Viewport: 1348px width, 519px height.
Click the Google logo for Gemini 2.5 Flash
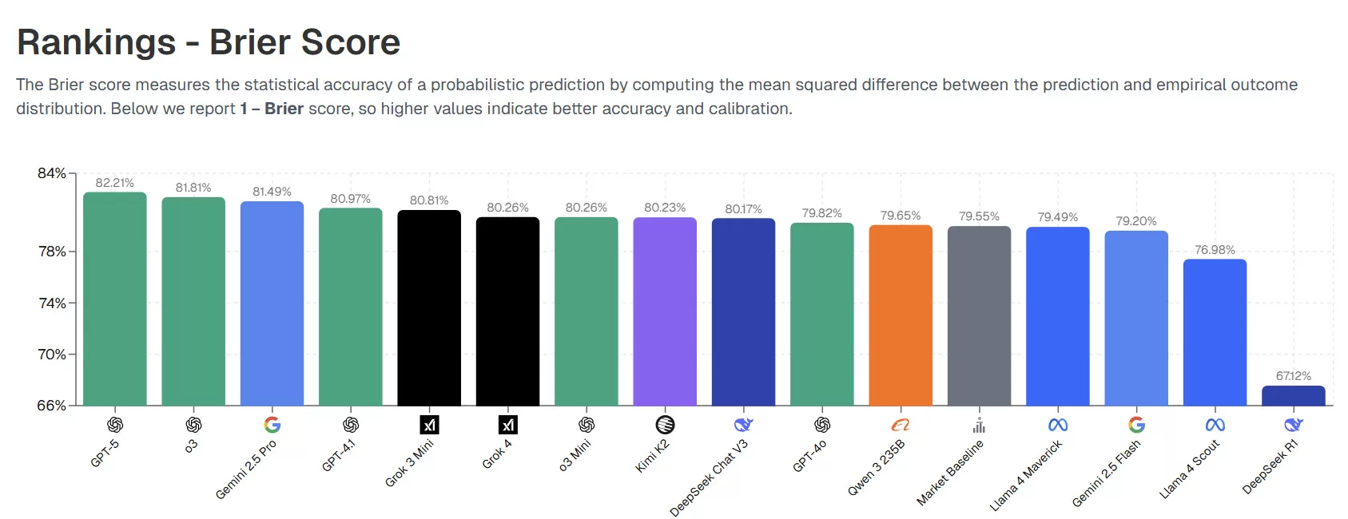pyautogui.click(x=1136, y=425)
